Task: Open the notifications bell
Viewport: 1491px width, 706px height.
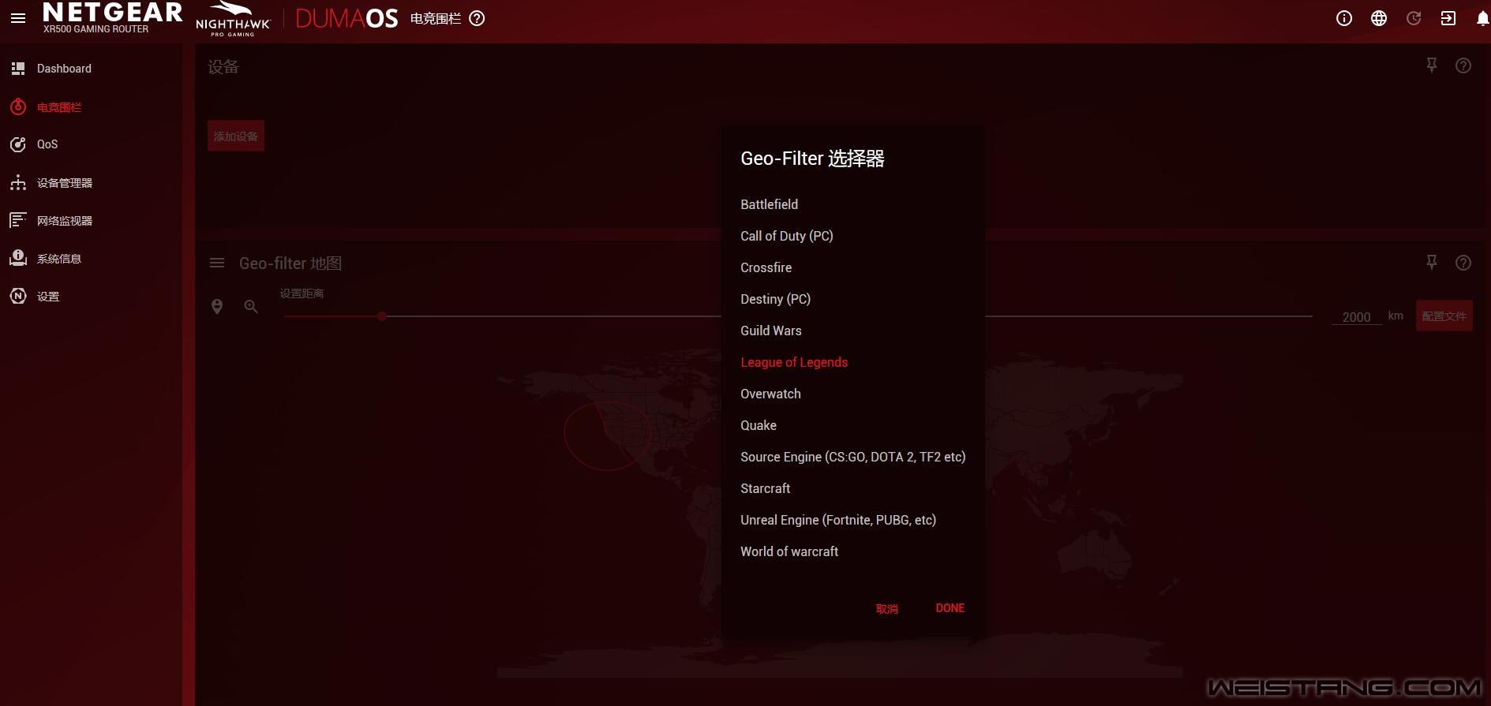Action: pyautogui.click(x=1482, y=18)
